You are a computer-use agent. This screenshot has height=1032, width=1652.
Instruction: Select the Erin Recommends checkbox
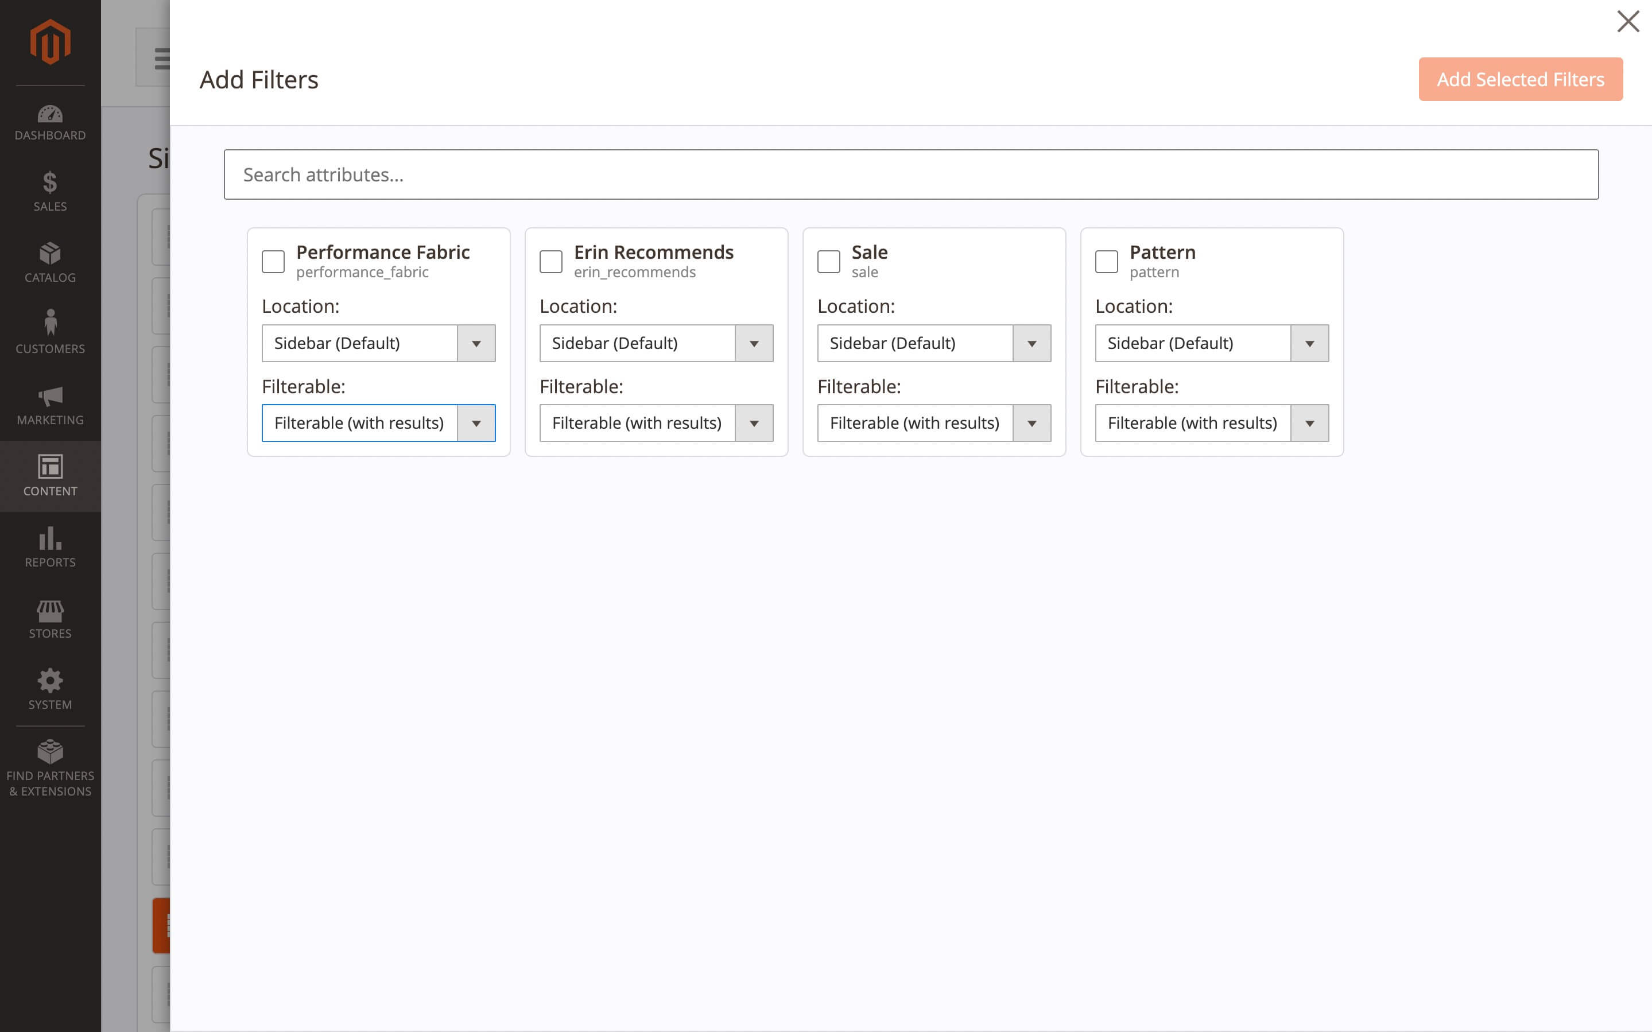(x=550, y=261)
